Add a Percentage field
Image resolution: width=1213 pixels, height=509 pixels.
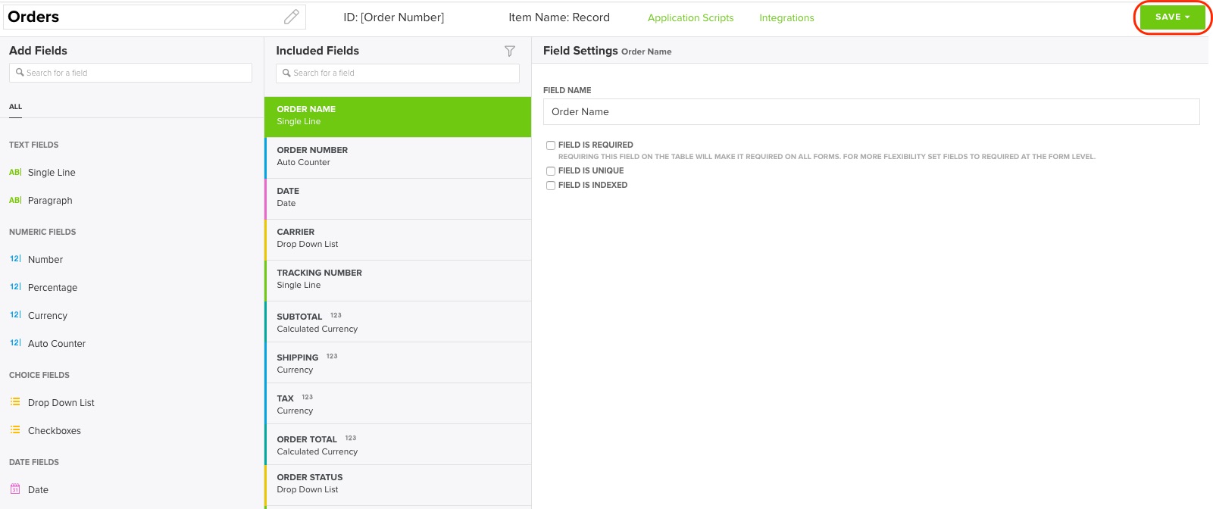tap(52, 287)
